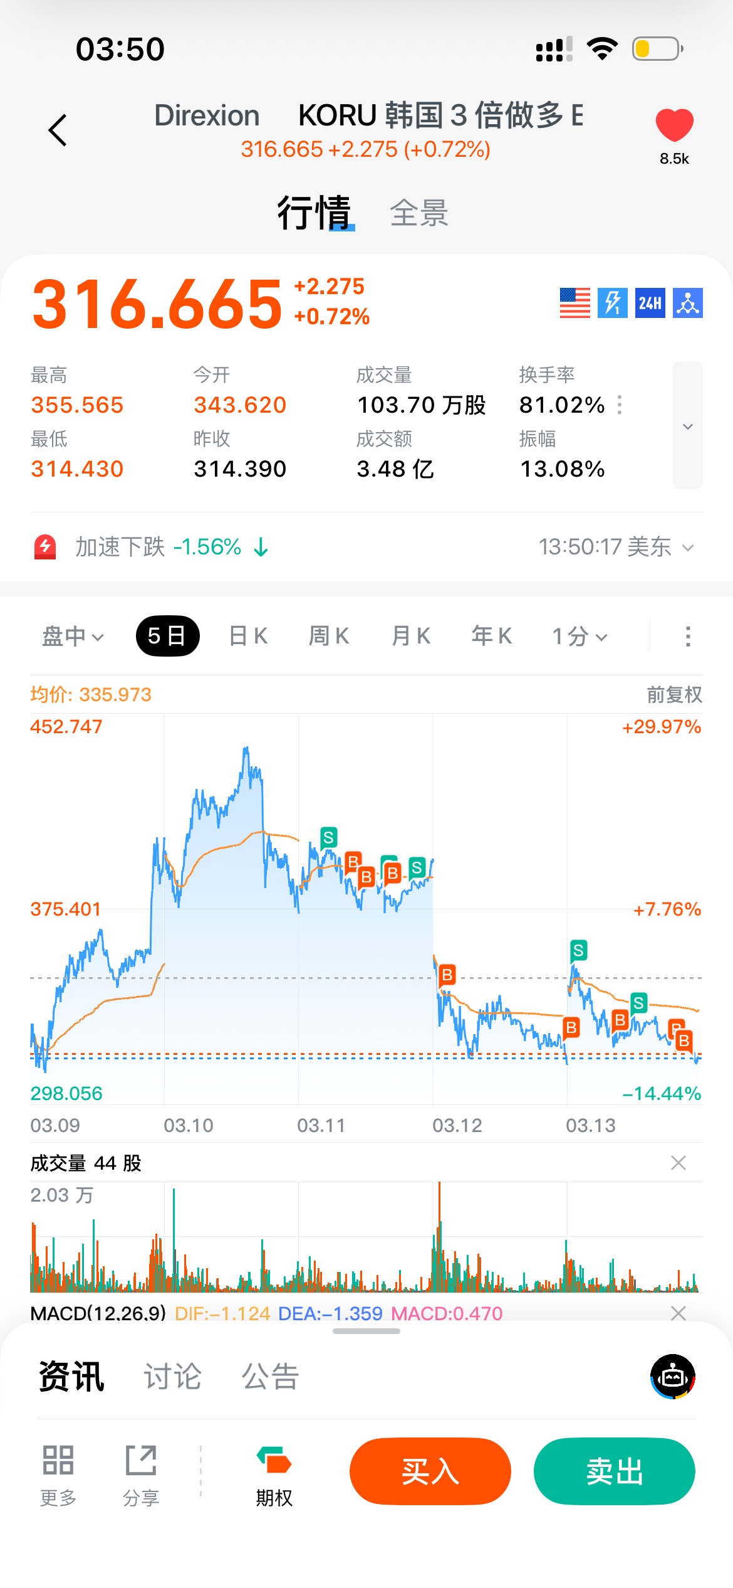Toggle the red heart favorite icon
The height and width of the screenshot is (1588, 733).
pos(674,125)
